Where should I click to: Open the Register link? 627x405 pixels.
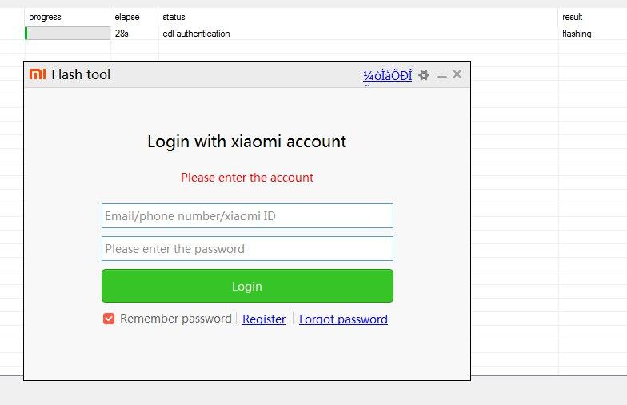point(264,319)
